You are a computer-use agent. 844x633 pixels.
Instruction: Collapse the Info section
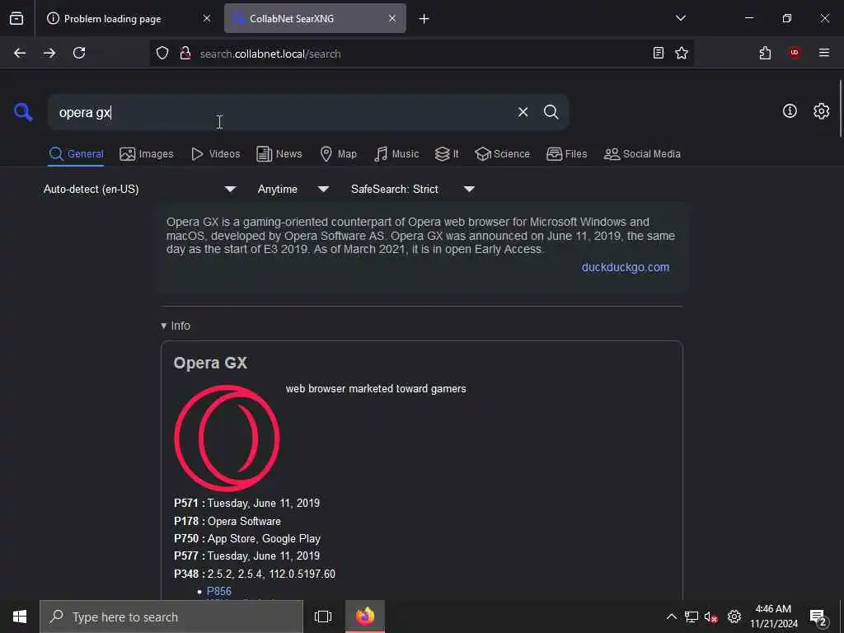(x=176, y=326)
